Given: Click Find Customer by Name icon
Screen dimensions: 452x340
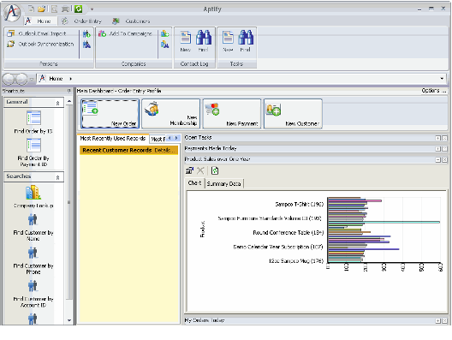Looking at the screenshot, I should click(x=33, y=219).
